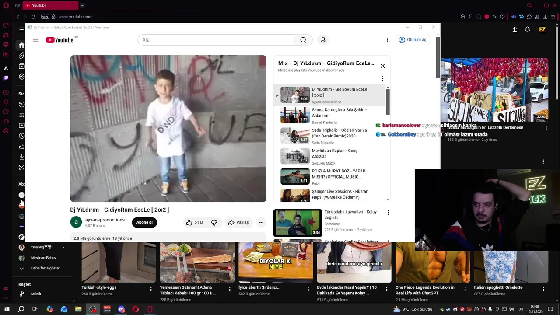
Task: Open One Piece Legends Evolution video title
Action: (x=425, y=290)
